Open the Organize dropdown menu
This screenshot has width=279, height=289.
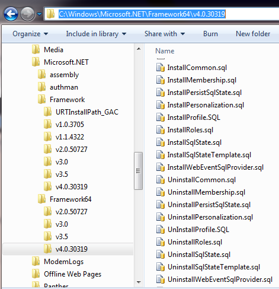point(30,34)
